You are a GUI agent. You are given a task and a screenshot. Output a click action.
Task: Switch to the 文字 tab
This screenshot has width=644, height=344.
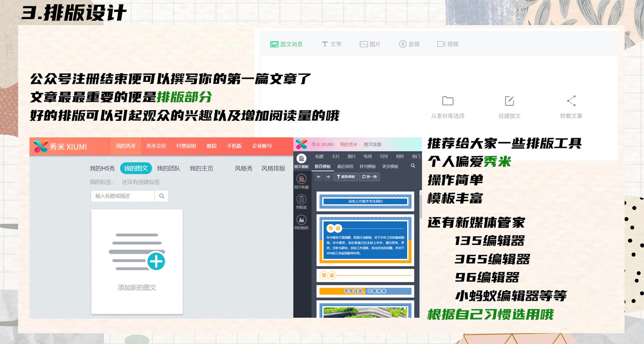(x=331, y=44)
